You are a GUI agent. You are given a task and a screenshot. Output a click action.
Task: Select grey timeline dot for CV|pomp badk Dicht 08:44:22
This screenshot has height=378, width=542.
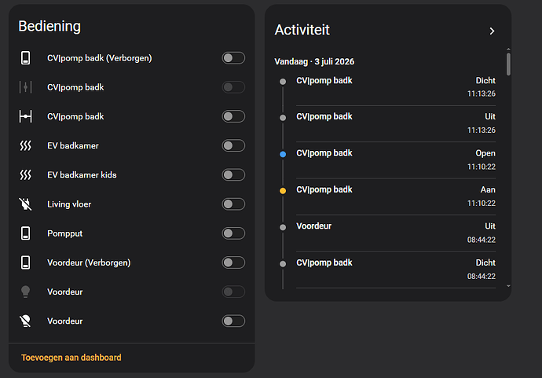283,264
